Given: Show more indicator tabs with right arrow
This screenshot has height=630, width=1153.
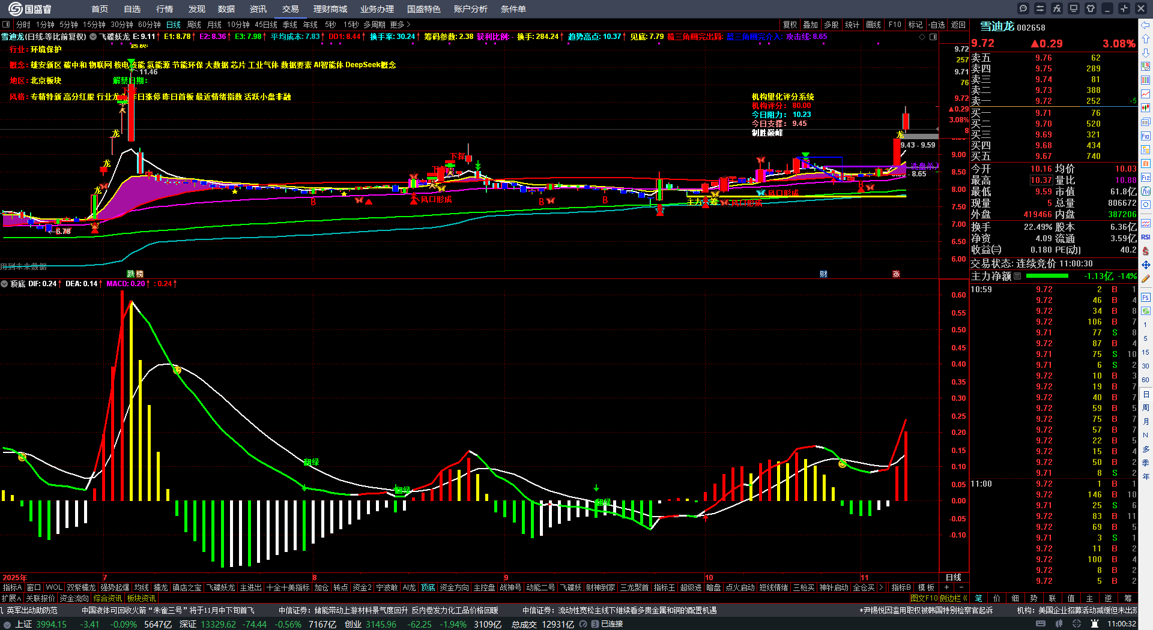Looking at the screenshot, I should [881, 587].
